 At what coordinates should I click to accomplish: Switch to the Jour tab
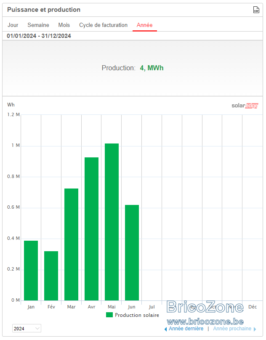[x=13, y=25]
